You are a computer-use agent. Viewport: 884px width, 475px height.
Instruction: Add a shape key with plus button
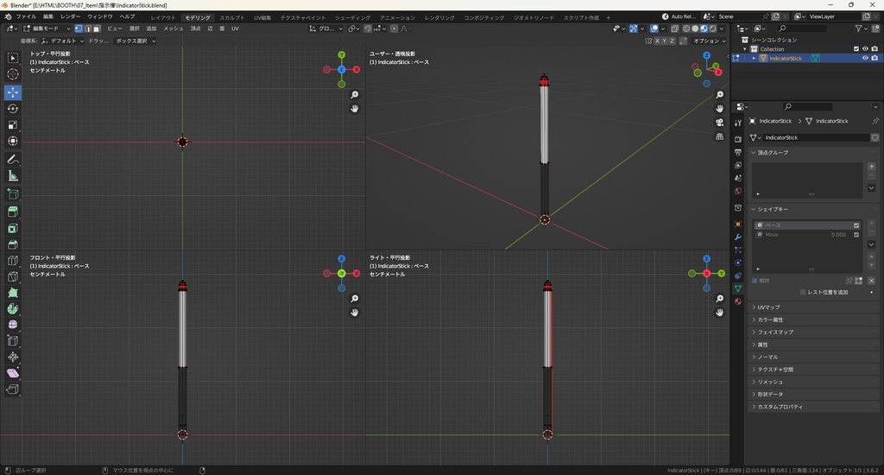871,224
